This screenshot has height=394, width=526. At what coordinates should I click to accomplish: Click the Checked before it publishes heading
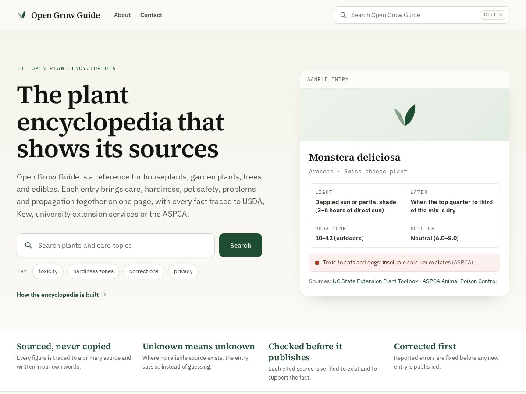click(305, 352)
